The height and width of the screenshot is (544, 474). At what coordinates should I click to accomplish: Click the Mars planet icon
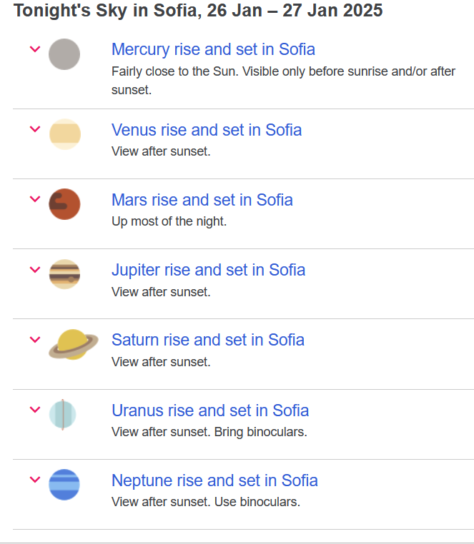pyautogui.click(x=64, y=204)
